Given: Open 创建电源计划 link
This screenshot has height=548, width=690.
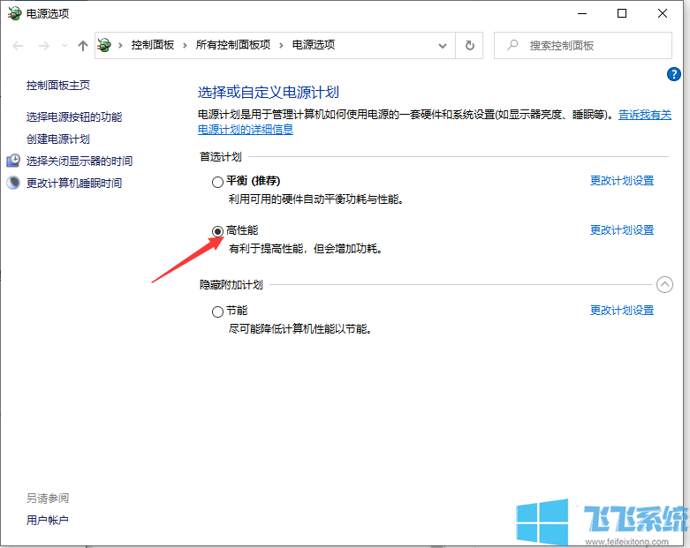Looking at the screenshot, I should pyautogui.click(x=58, y=139).
